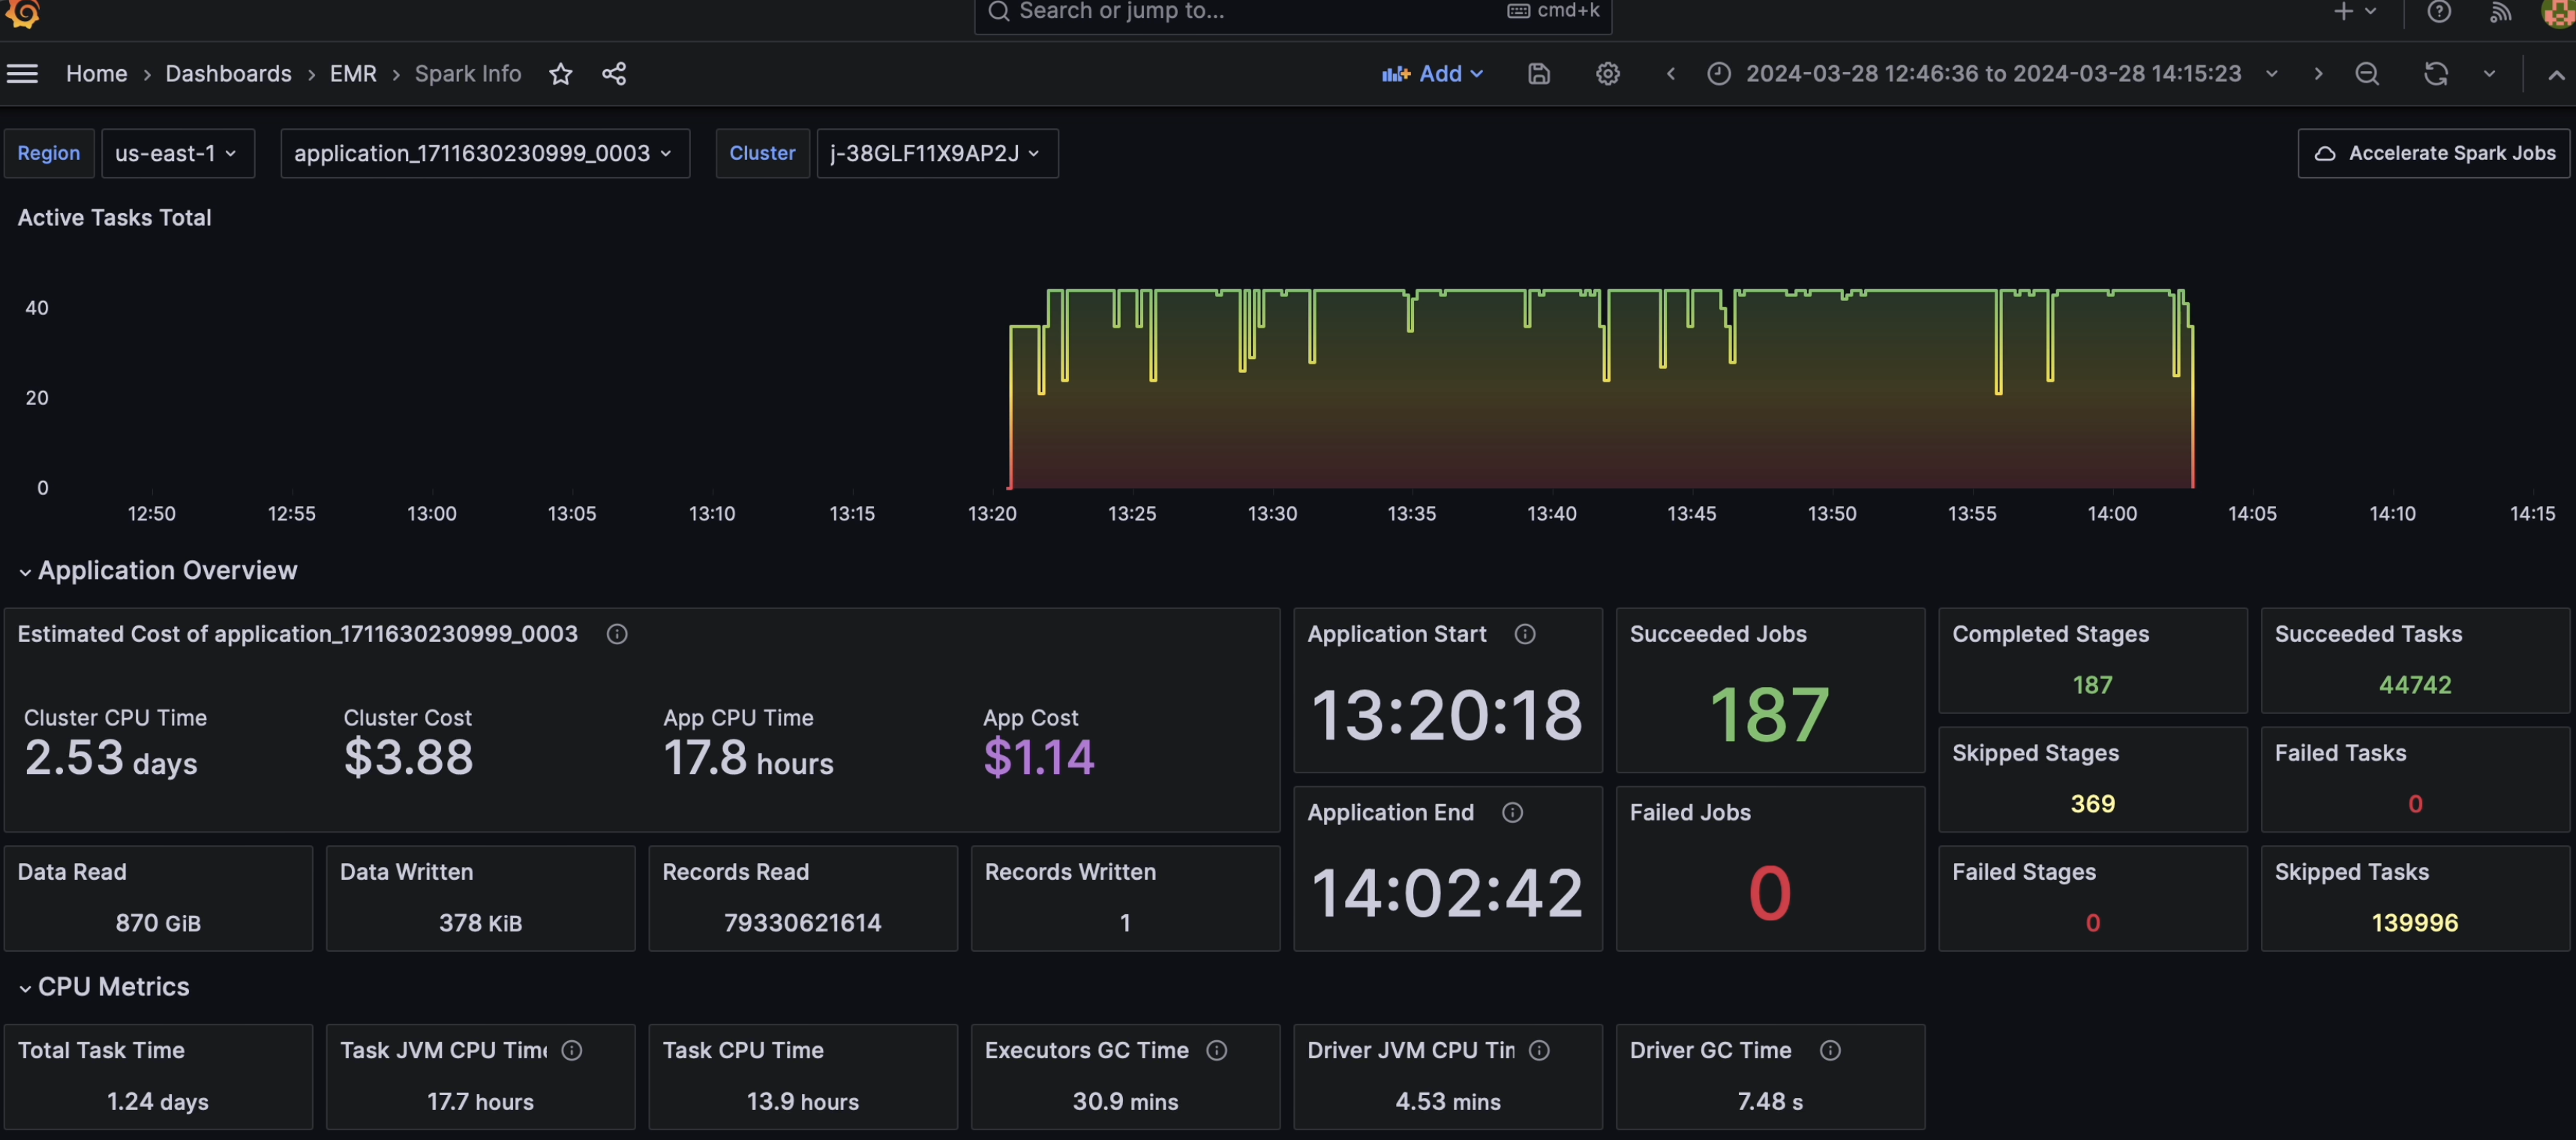Open the main navigation hamburger menu
Viewport: 2576px width, 1140px height.
click(22, 73)
